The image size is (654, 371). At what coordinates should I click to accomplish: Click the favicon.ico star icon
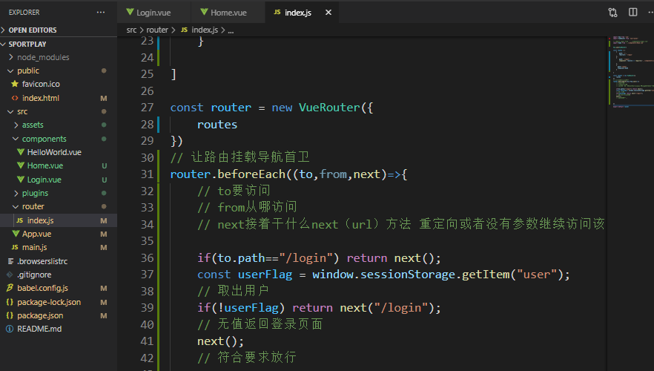click(15, 84)
